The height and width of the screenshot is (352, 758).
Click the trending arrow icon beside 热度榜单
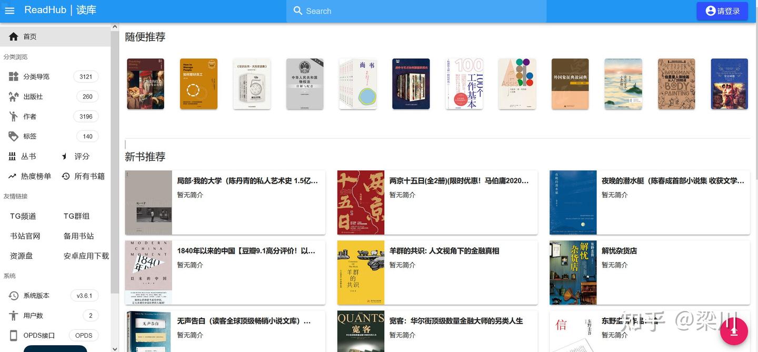click(12, 176)
